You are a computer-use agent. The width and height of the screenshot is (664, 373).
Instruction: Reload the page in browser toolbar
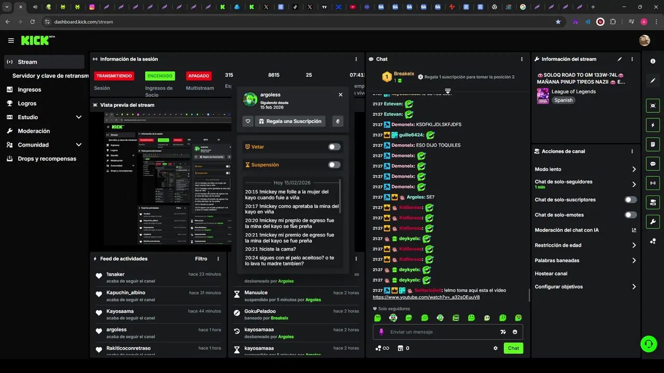[x=32, y=22]
